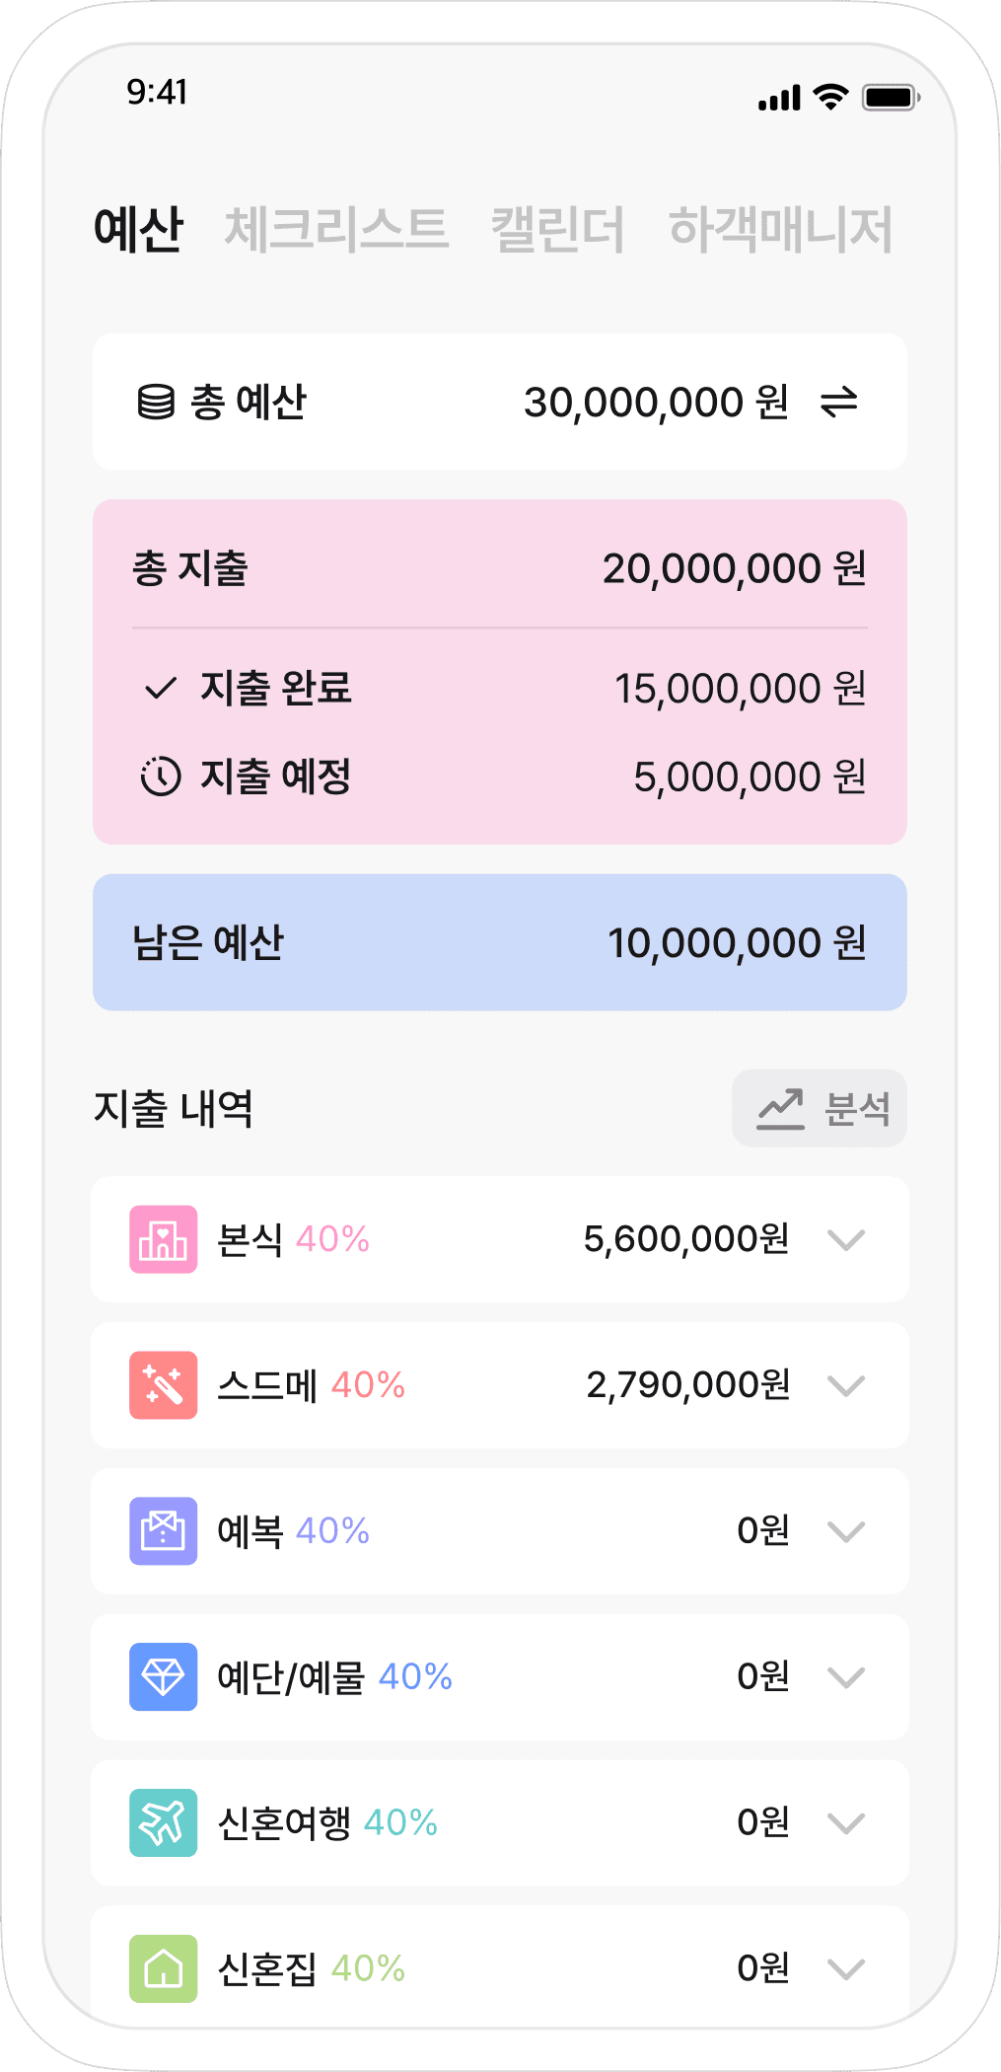The height and width of the screenshot is (2072, 1001).
Task: Tap the red 스드메 magic wand icon
Action: coord(164,1385)
